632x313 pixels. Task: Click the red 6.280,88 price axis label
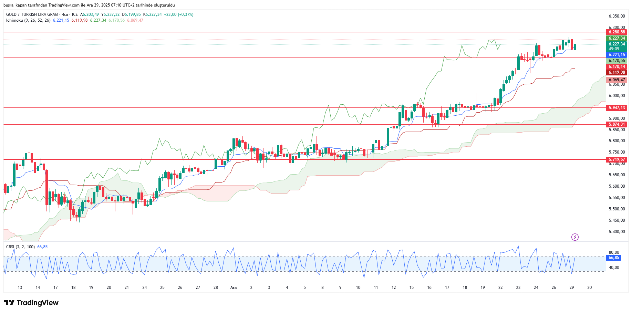[616, 32]
